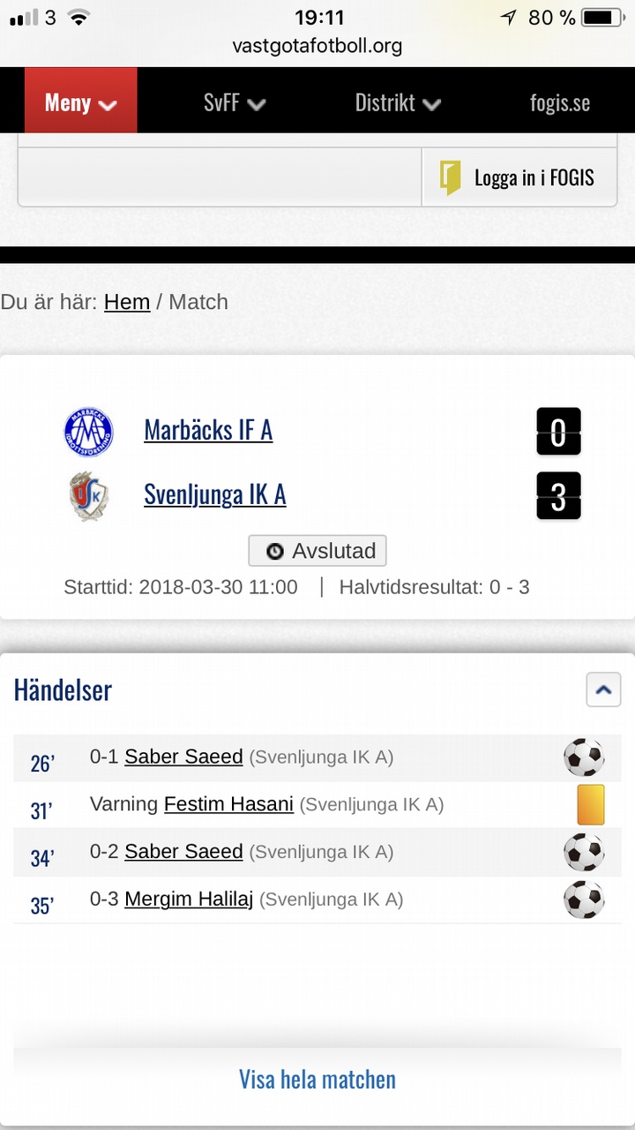Viewport: 635px width, 1130px height.
Task: Collapse the Händelser section
Action: pyautogui.click(x=603, y=689)
